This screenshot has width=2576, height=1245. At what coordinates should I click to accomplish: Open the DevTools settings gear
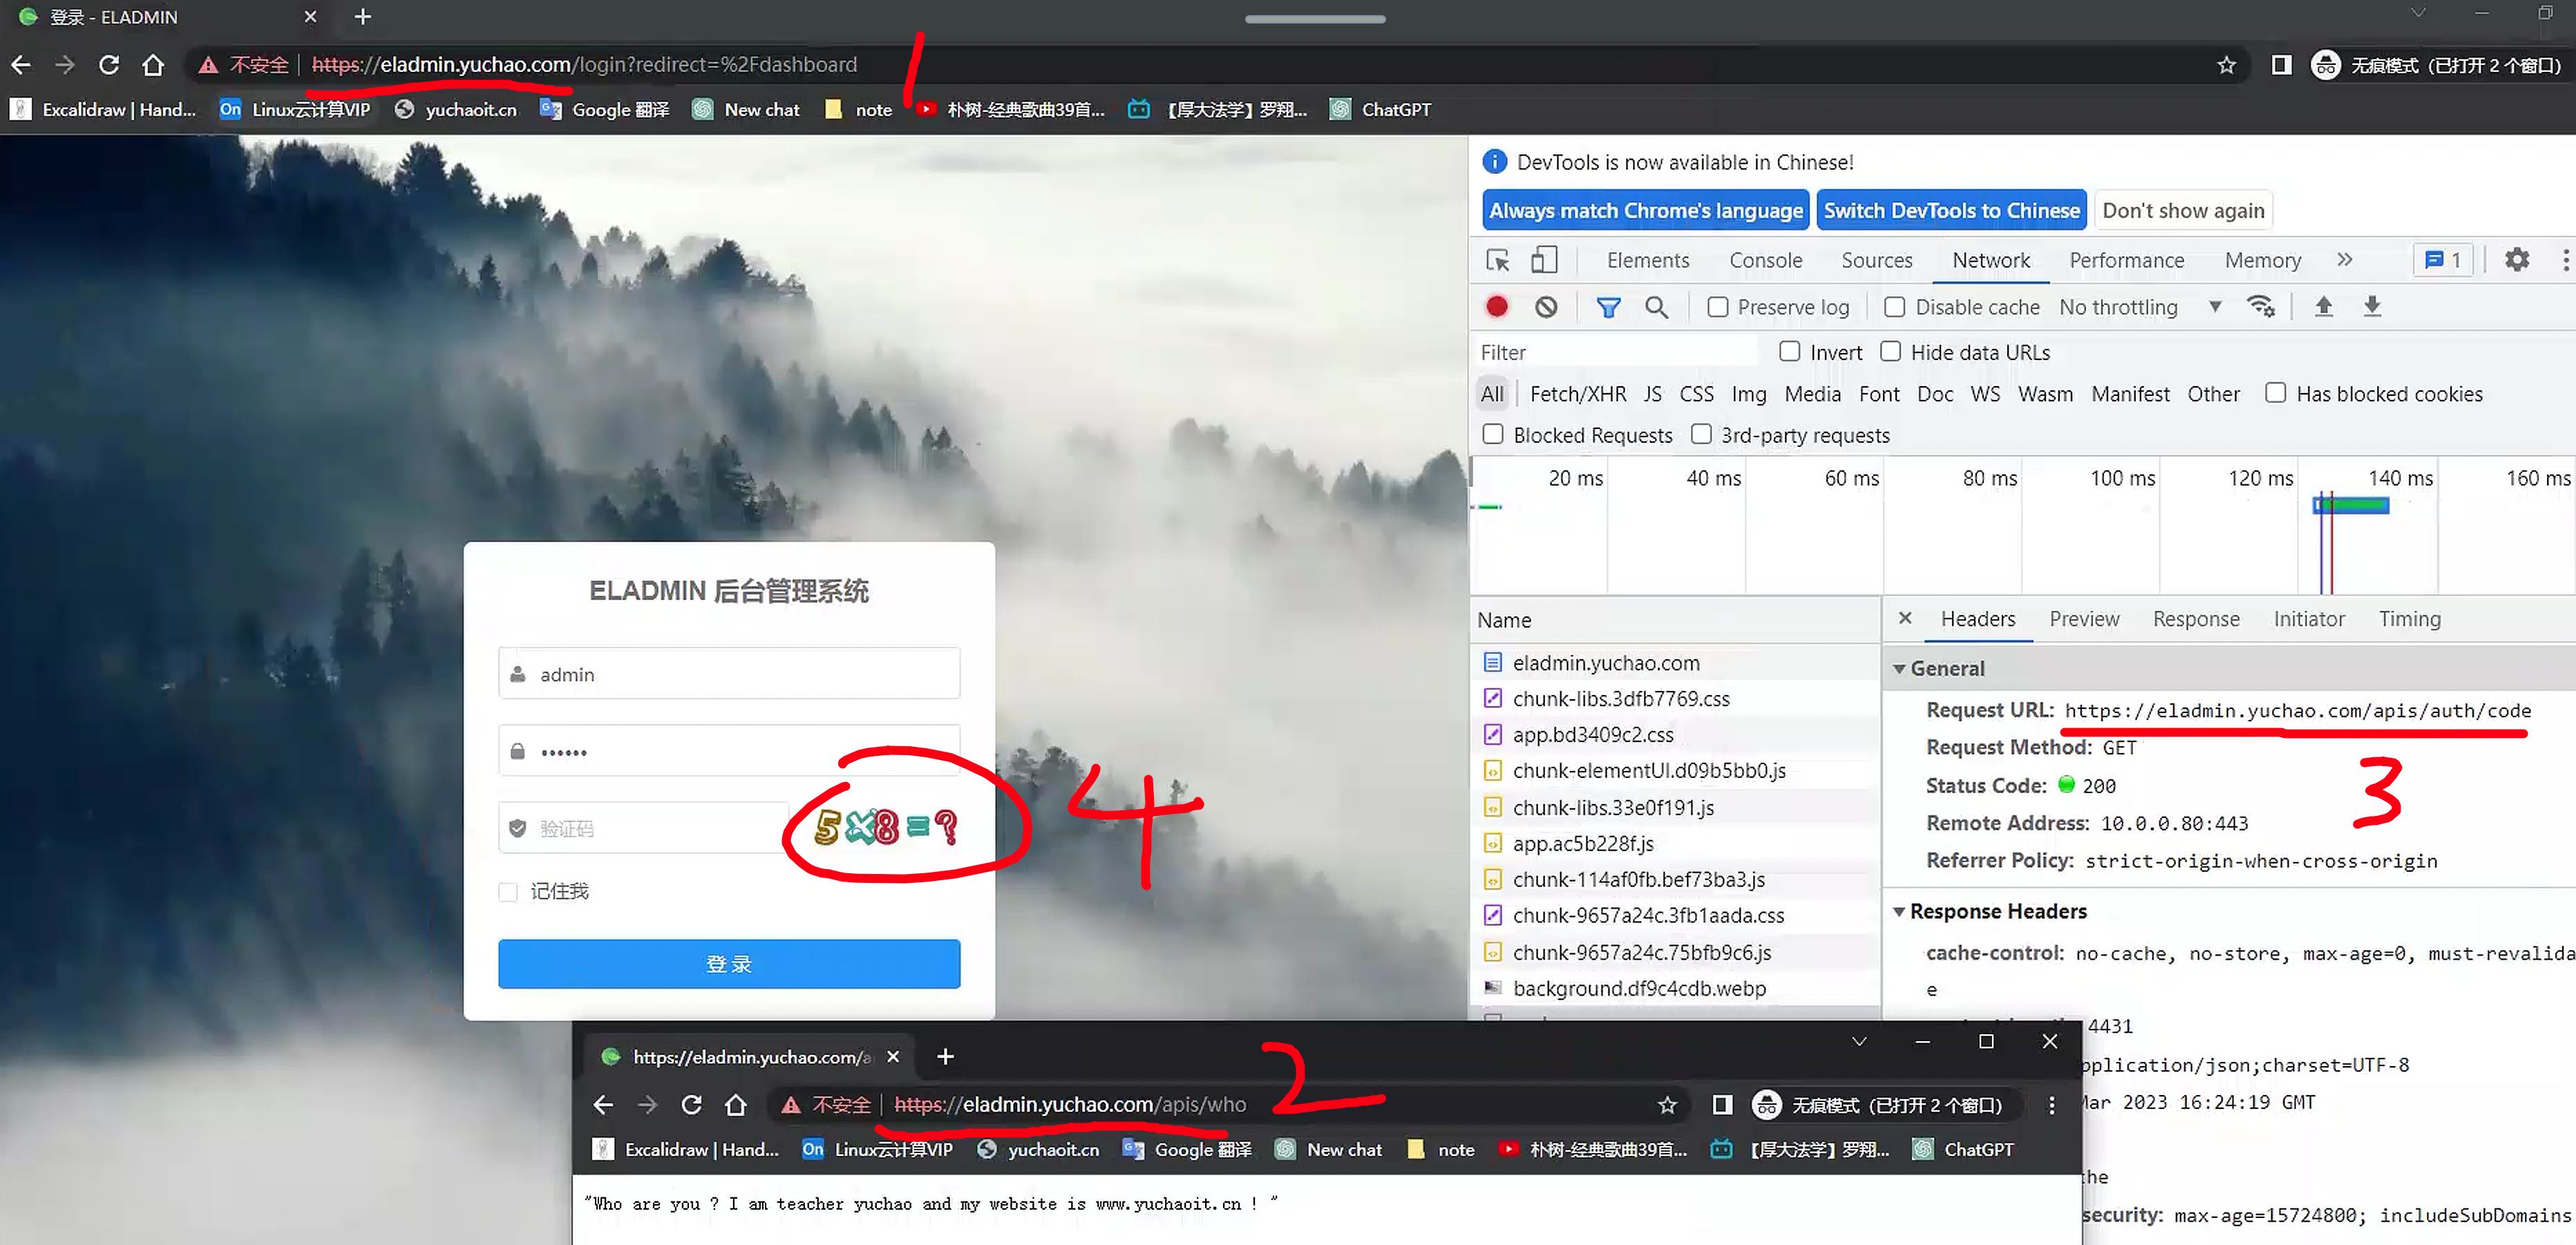pyautogui.click(x=2516, y=260)
